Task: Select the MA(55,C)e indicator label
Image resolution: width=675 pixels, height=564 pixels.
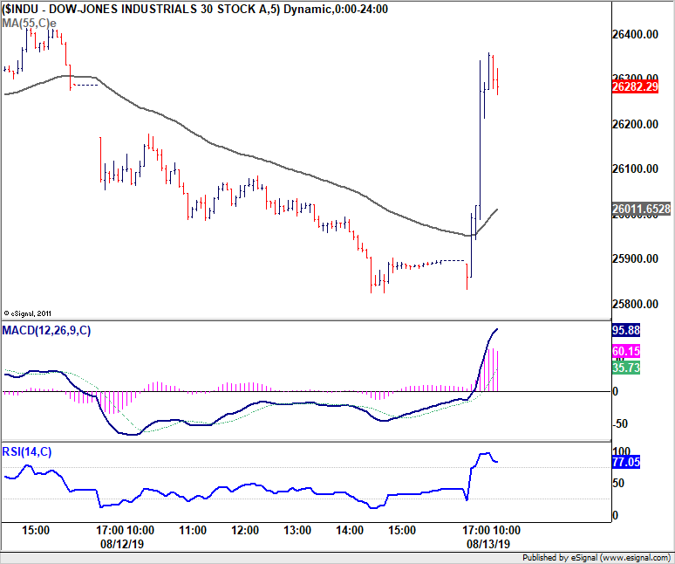Action: (30, 24)
